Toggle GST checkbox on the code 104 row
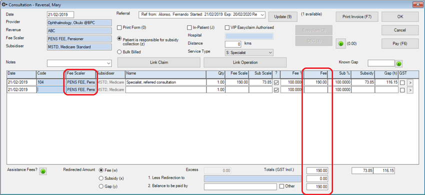 coord(402,82)
